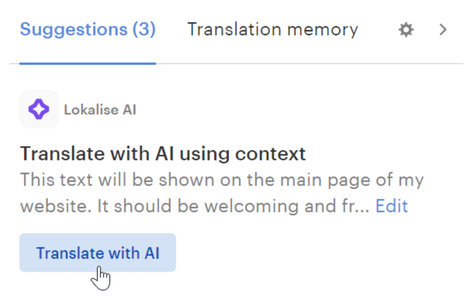Select the diamond-shaped AI icon tile
Image resolution: width=474 pixels, height=305 pixels.
tap(38, 109)
